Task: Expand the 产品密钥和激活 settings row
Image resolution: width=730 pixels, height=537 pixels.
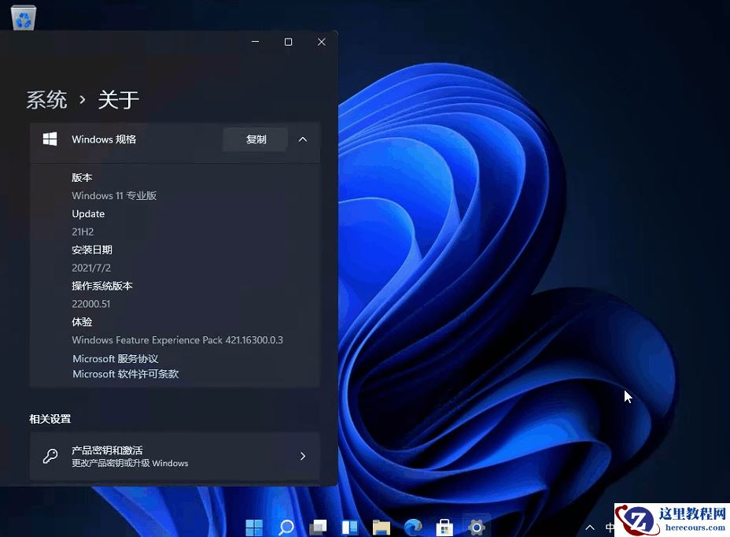Action: tap(301, 455)
